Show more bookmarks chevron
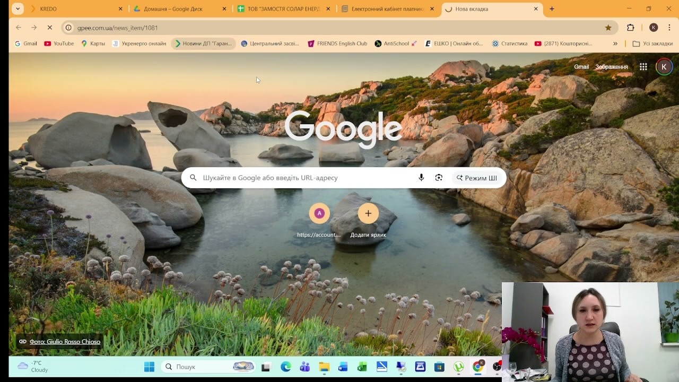 [615, 44]
